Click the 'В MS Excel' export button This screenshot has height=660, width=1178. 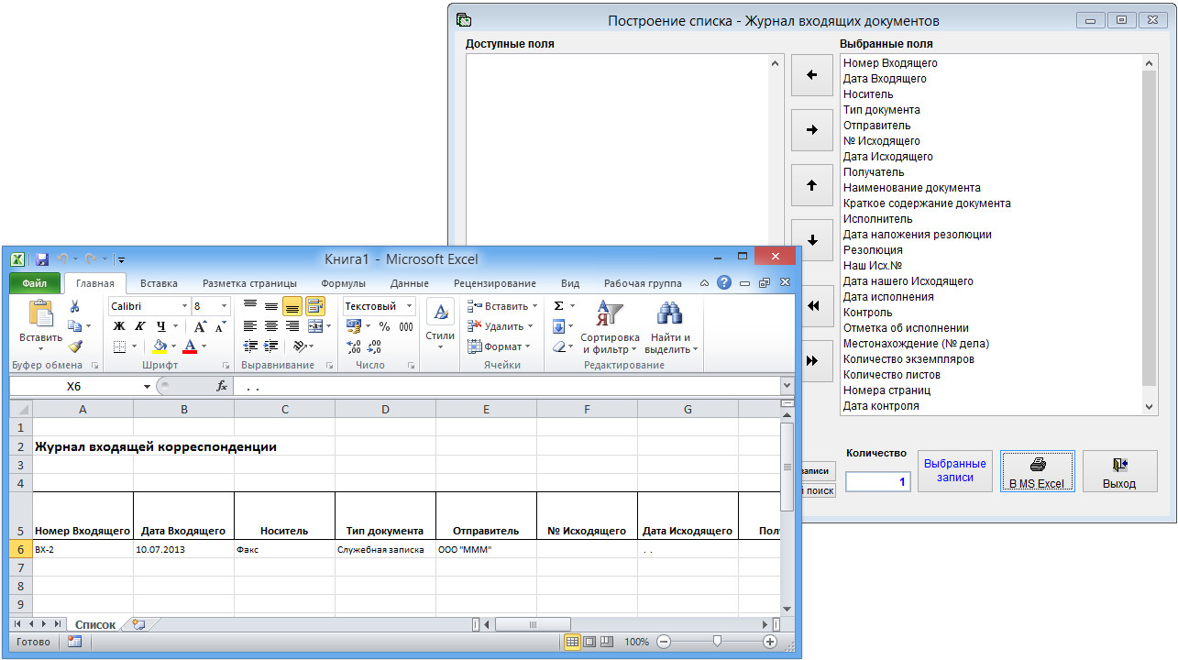[1037, 471]
